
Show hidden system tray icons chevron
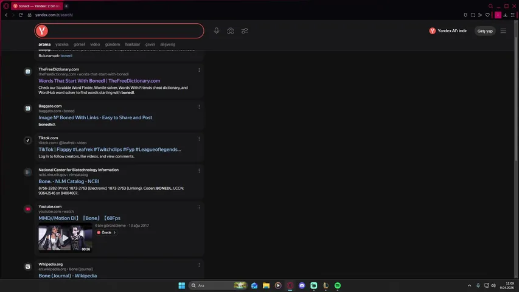coord(469,285)
